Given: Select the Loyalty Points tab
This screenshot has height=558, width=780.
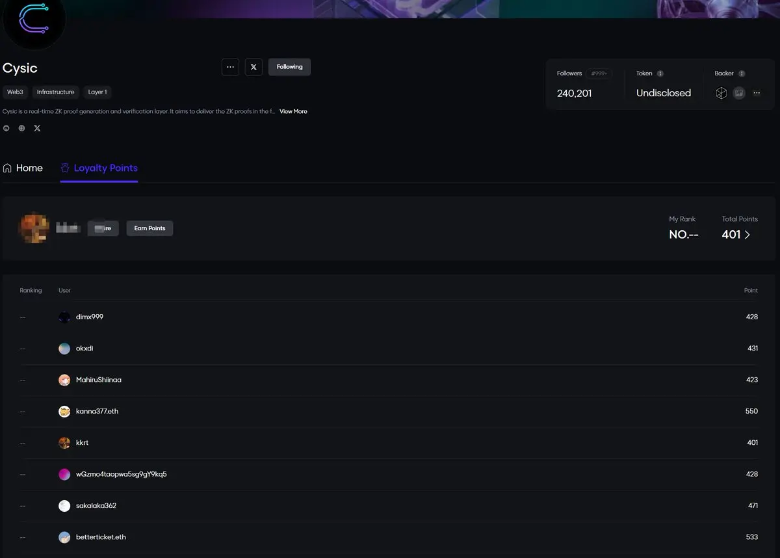Looking at the screenshot, I should (99, 168).
